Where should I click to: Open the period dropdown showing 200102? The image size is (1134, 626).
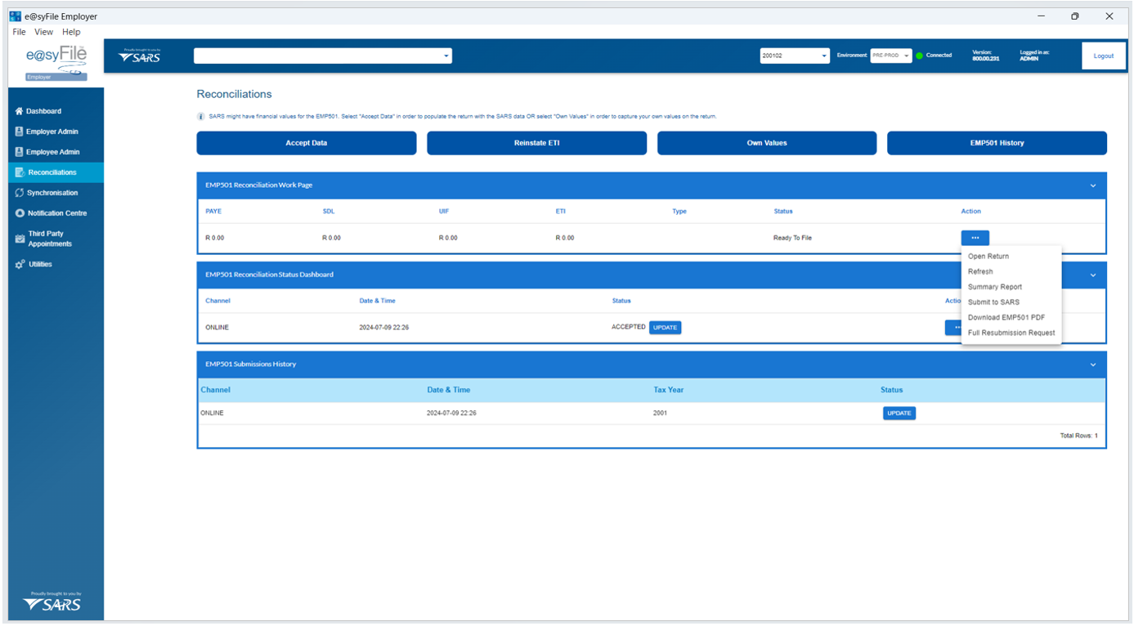(794, 56)
